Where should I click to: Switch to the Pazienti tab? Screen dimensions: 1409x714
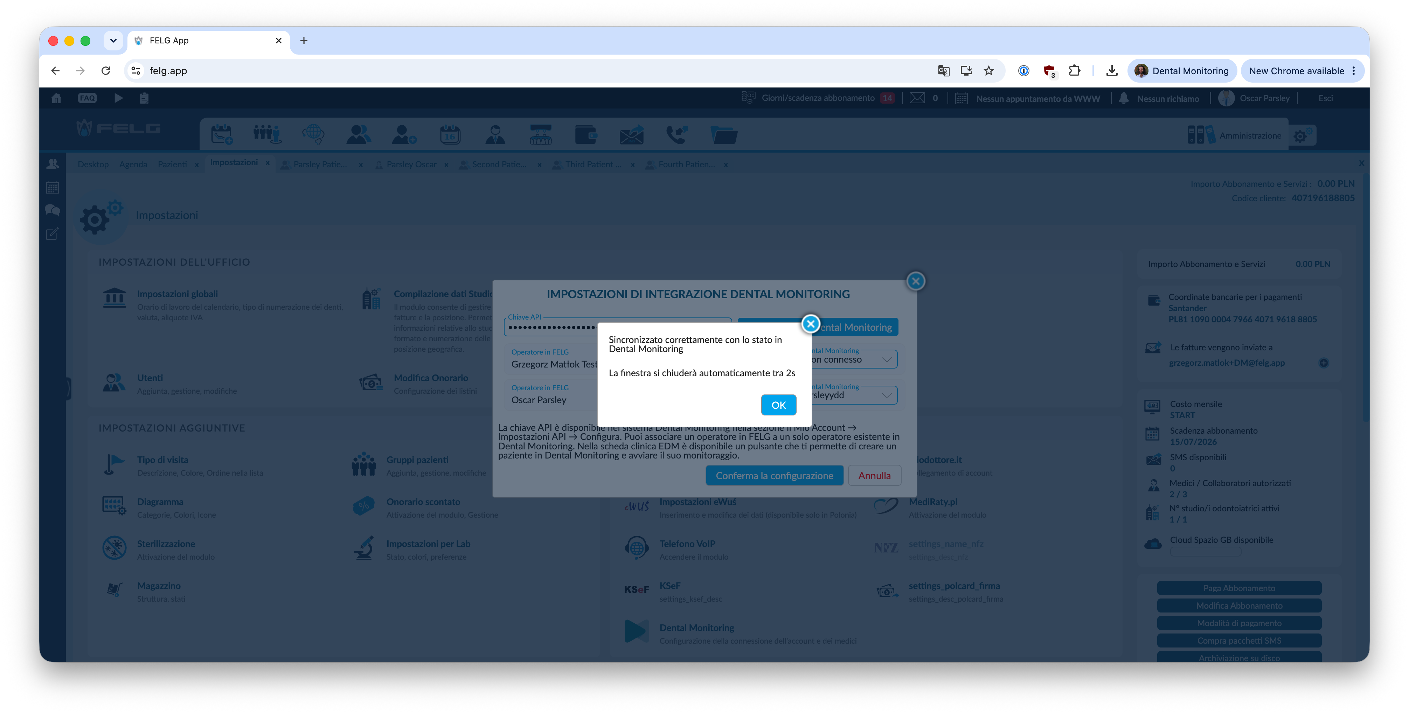click(x=172, y=164)
